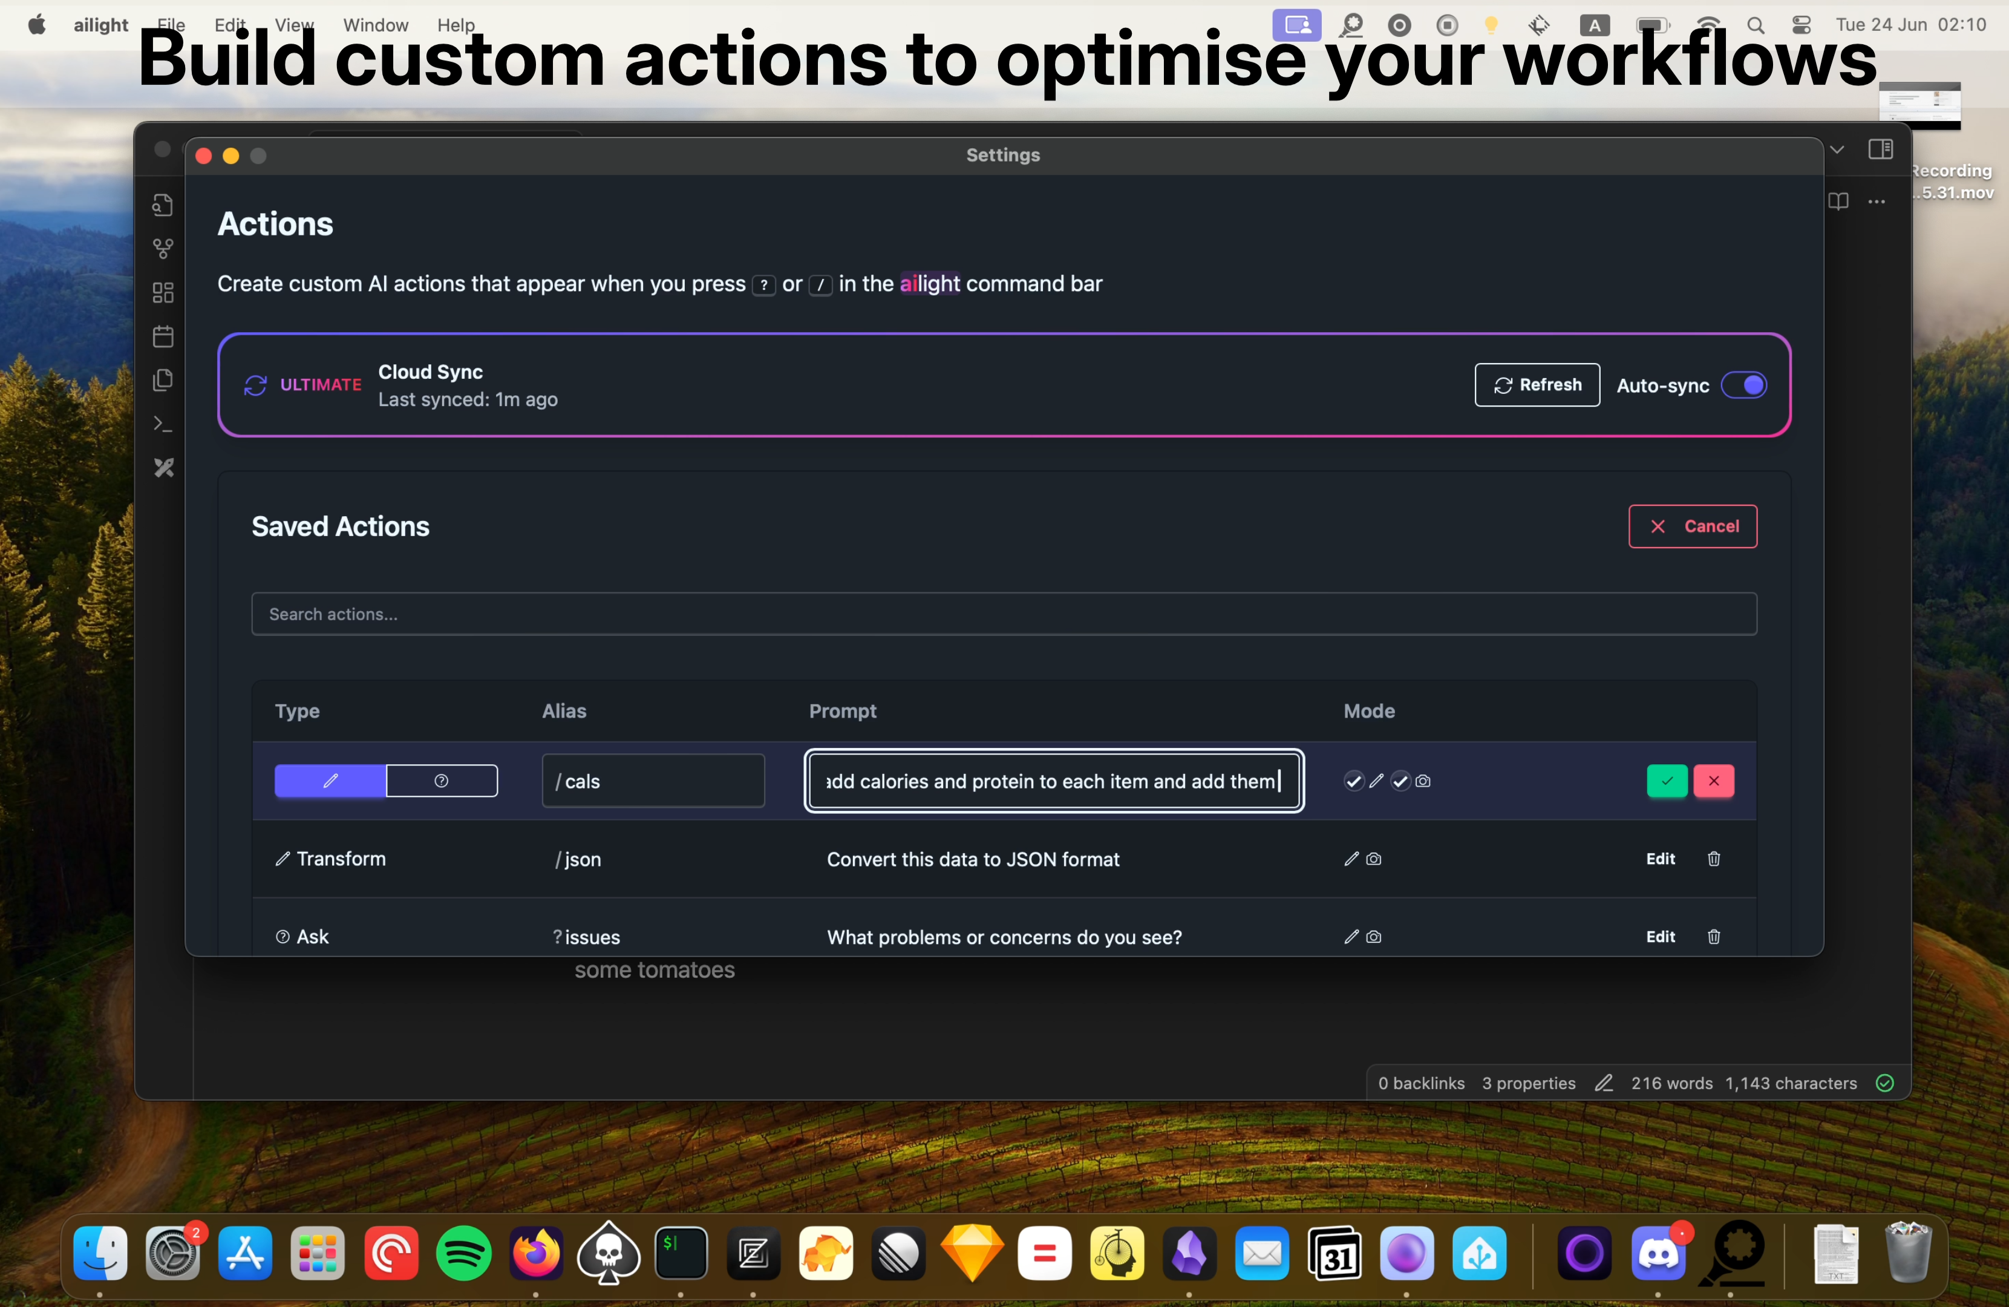2009x1307 pixels.
Task: Click the camera mode icon in cals row
Action: point(1423,781)
